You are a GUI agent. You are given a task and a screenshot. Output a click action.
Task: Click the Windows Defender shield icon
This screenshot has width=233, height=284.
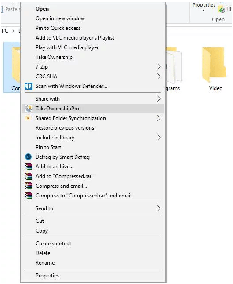click(29, 86)
